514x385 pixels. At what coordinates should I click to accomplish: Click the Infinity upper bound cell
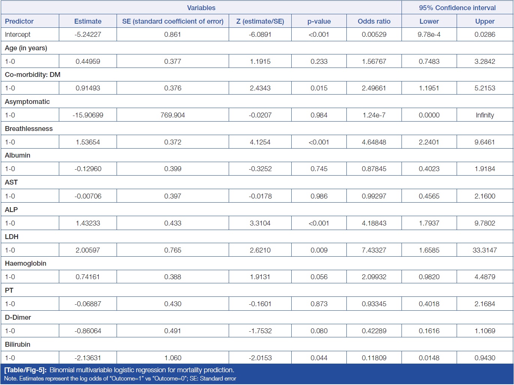(x=484, y=115)
